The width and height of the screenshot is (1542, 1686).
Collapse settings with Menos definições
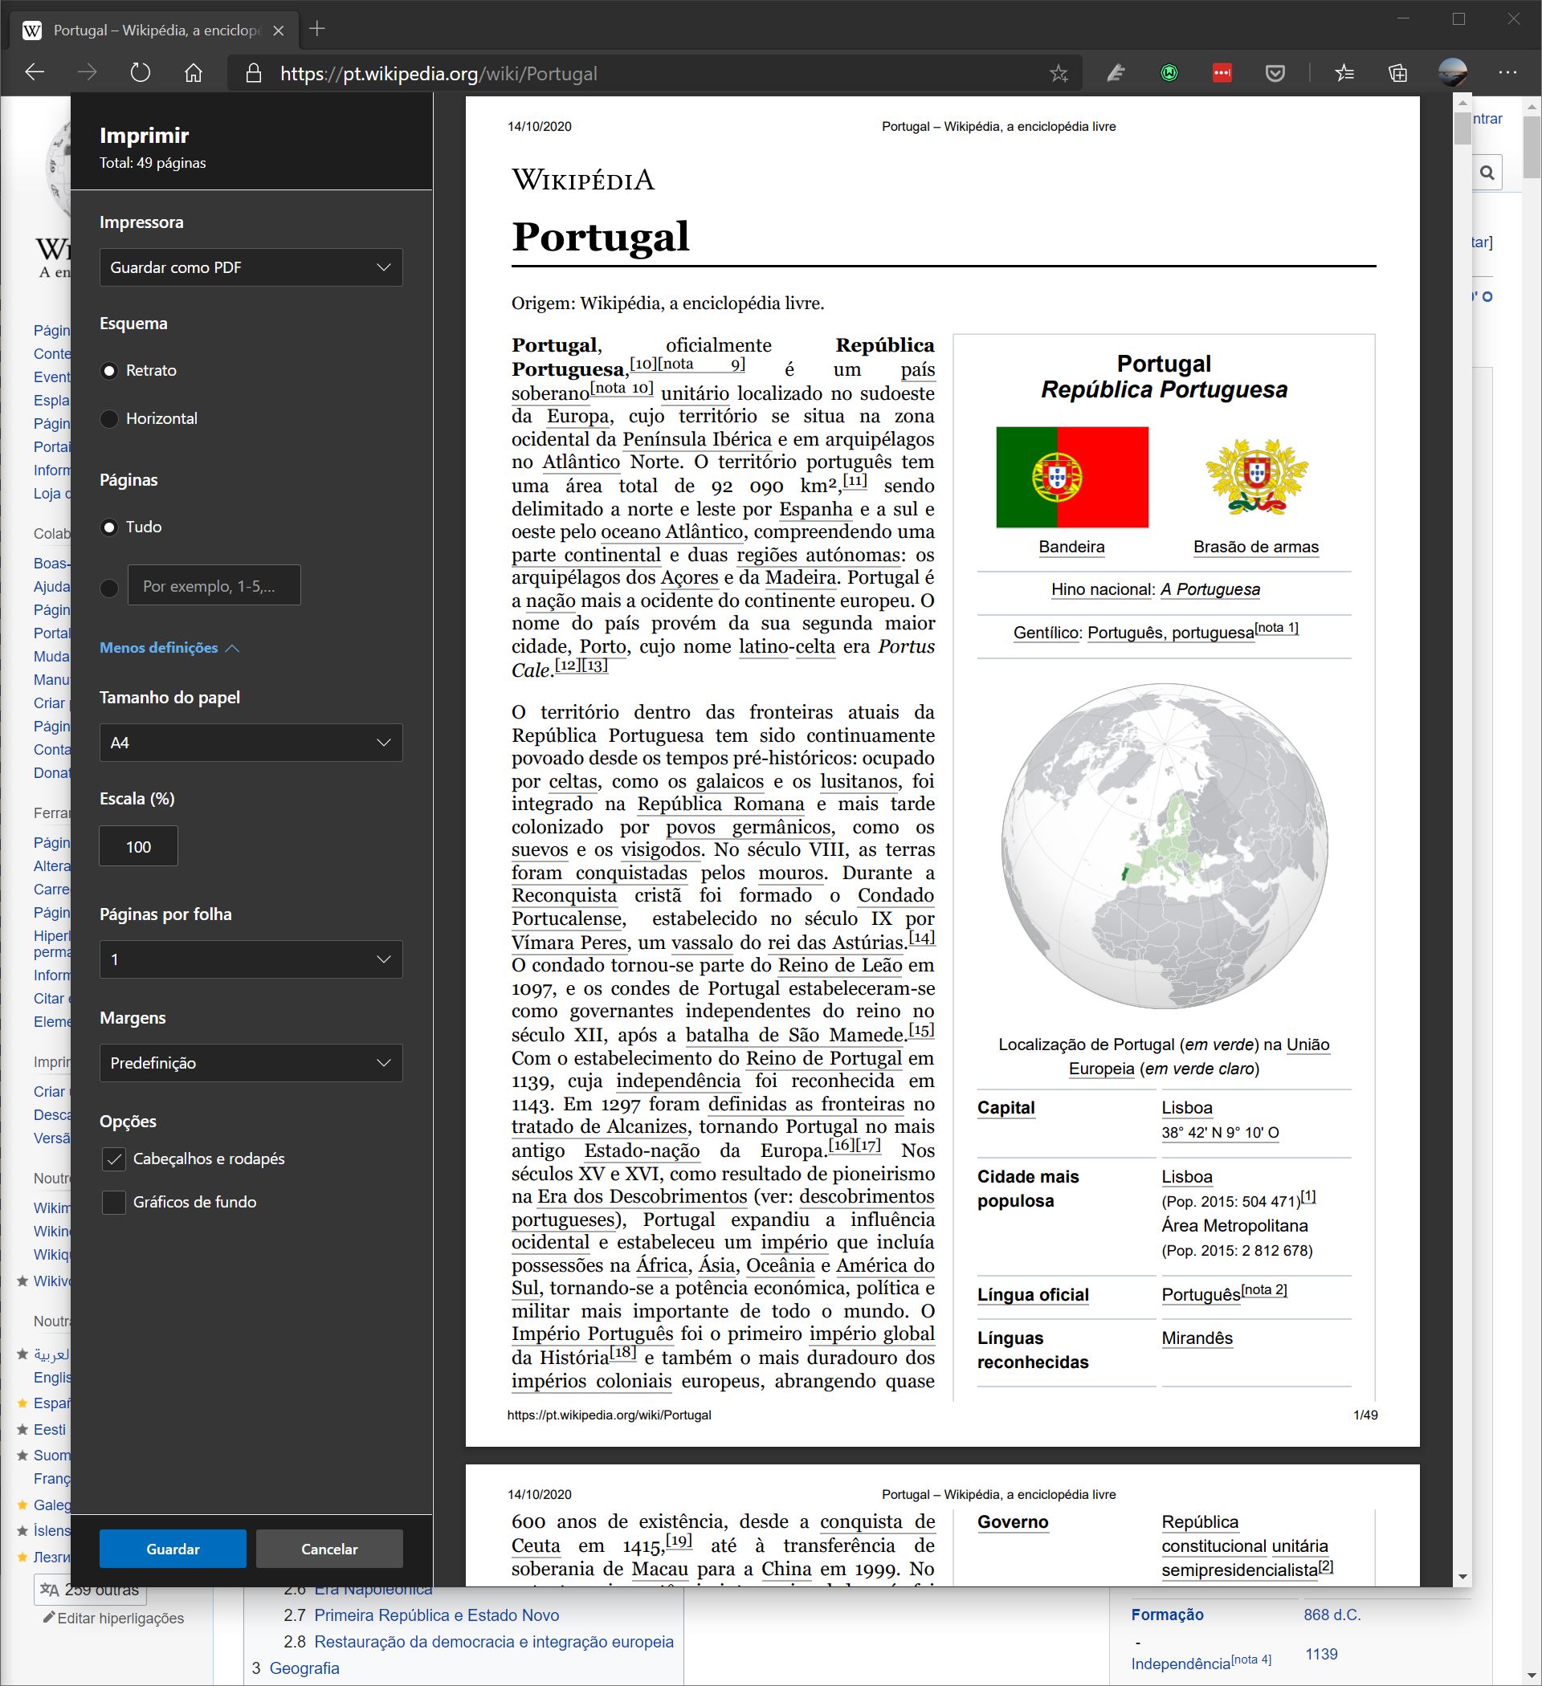(x=169, y=648)
